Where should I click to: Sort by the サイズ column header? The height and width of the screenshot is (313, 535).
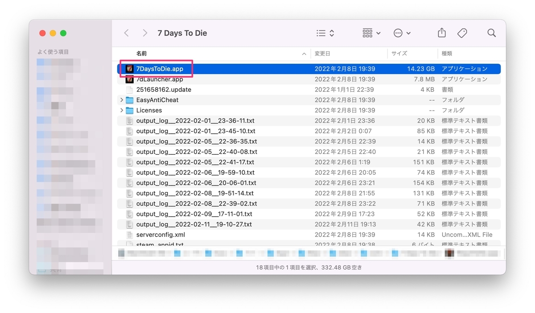pos(399,54)
